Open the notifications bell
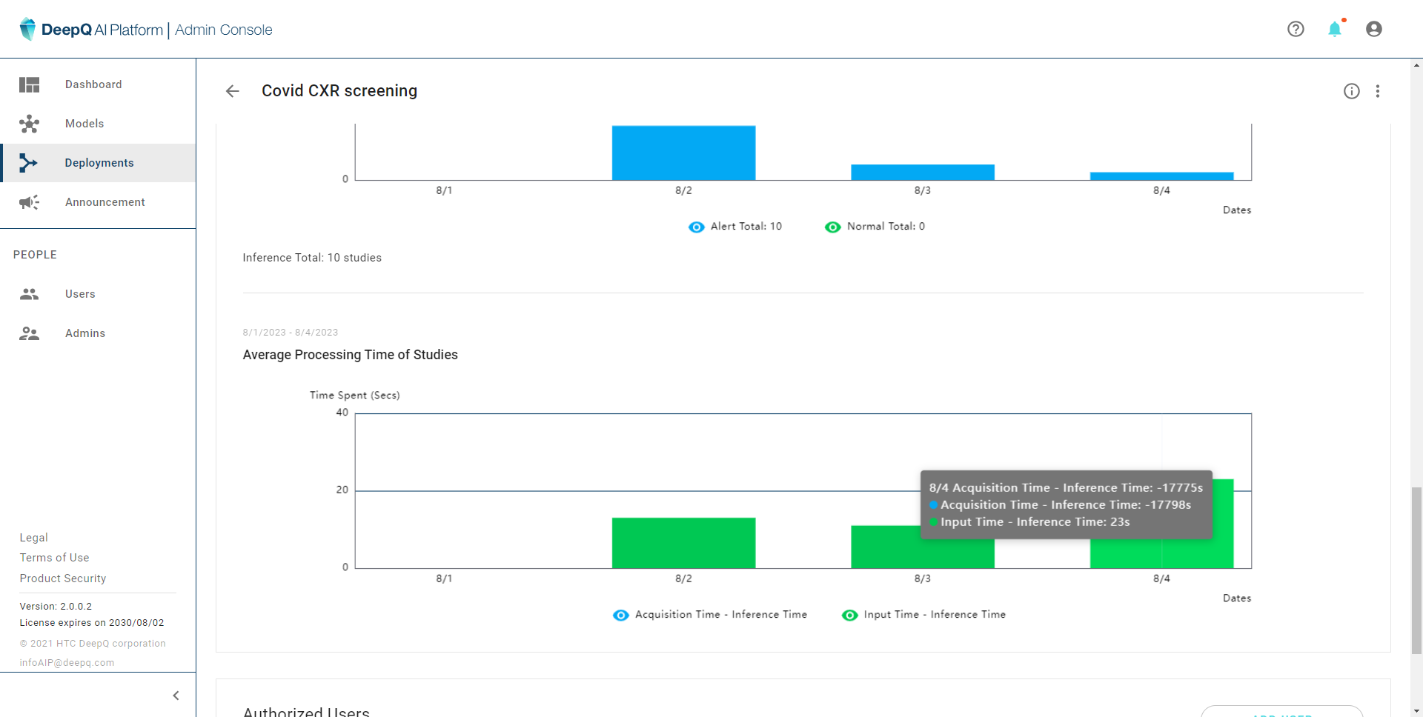Viewport: 1423px width, 717px height. click(1335, 29)
